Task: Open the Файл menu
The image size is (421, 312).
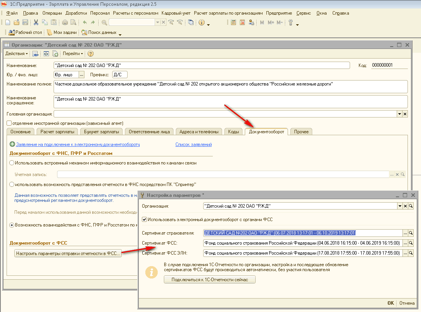Action: pyautogui.click(x=12, y=13)
